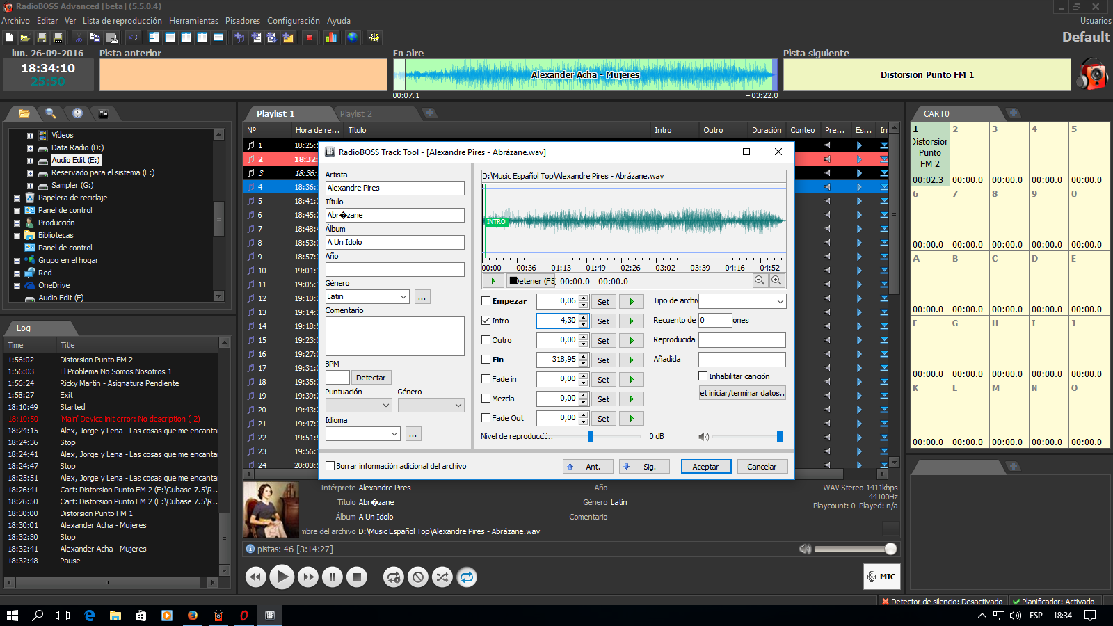The height and width of the screenshot is (626, 1113).
Task: Open the Configuración menu
Action: [x=294, y=21]
